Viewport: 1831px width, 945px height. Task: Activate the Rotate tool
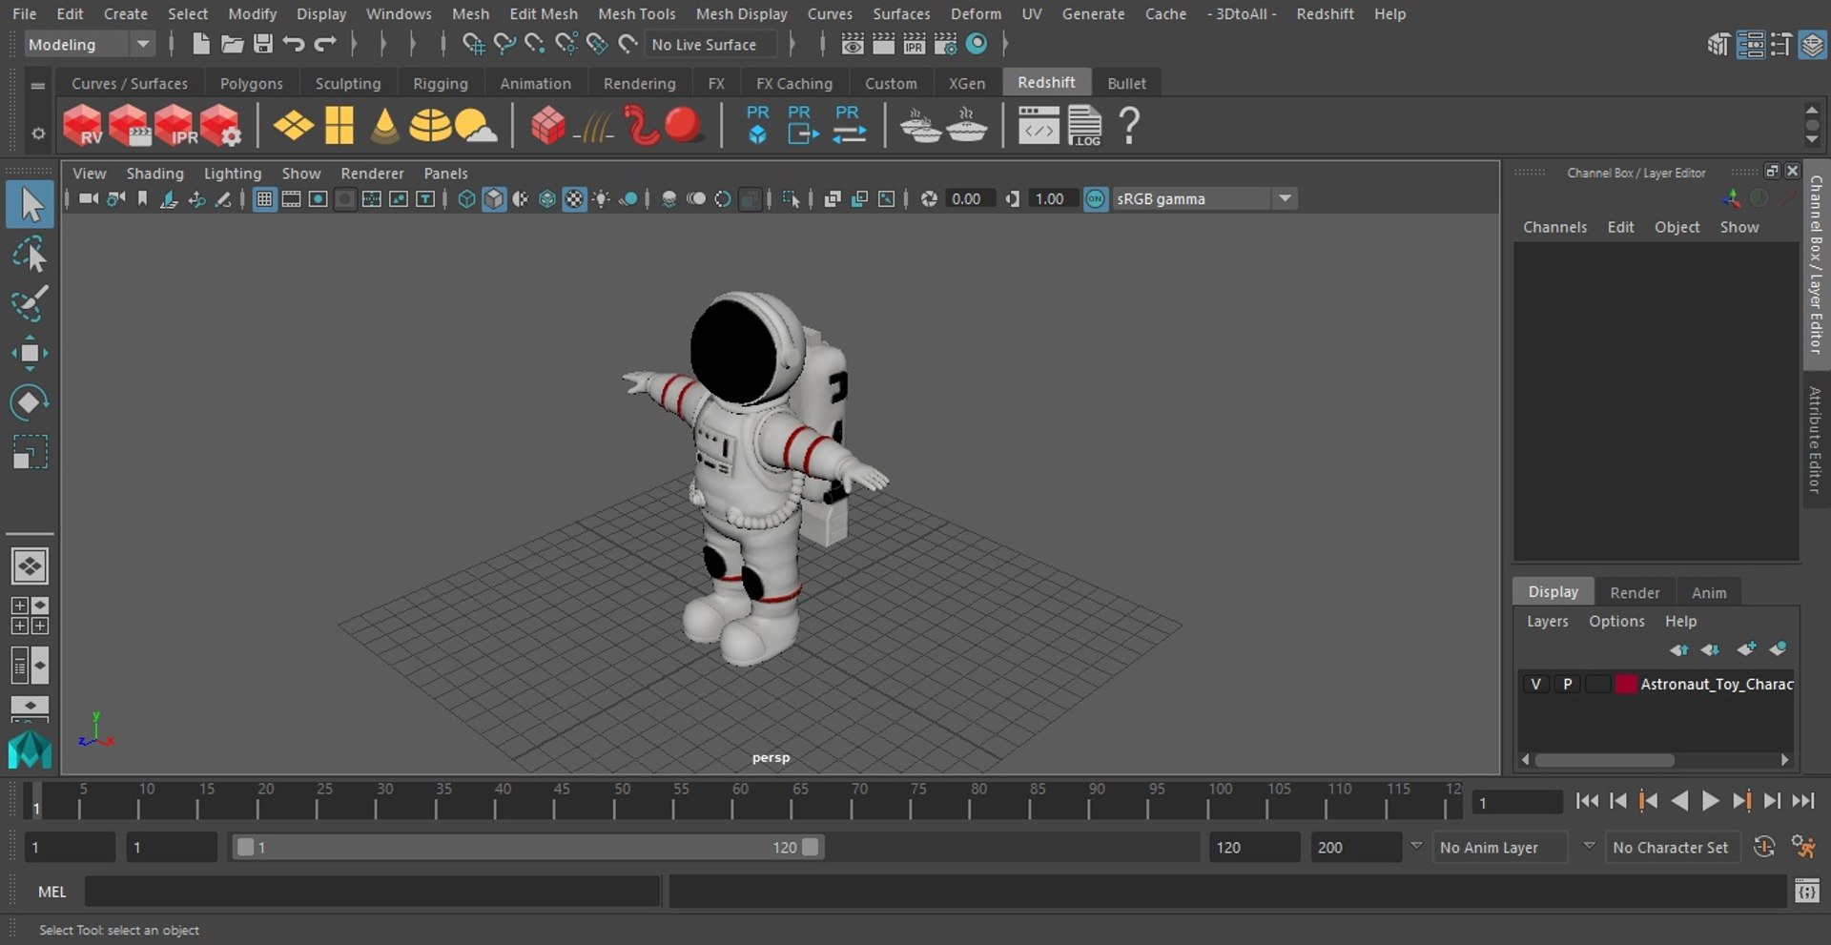30,402
